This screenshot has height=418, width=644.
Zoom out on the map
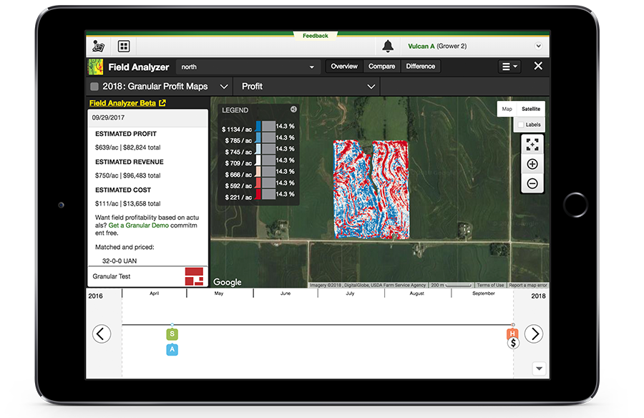coord(532,183)
